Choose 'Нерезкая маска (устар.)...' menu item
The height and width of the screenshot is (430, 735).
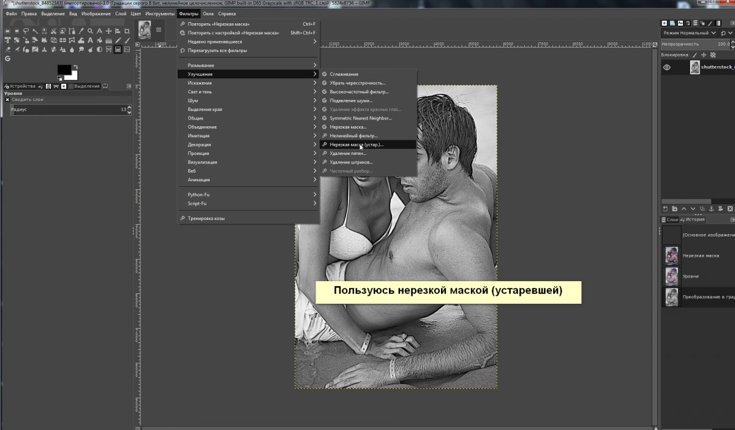pos(356,145)
